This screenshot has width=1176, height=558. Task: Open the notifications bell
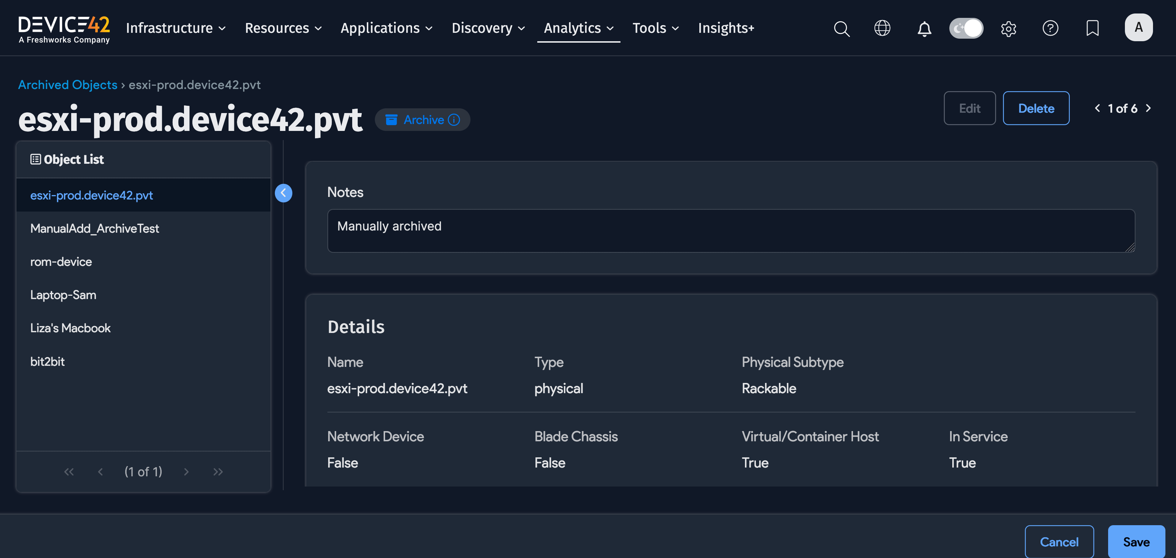(x=924, y=28)
